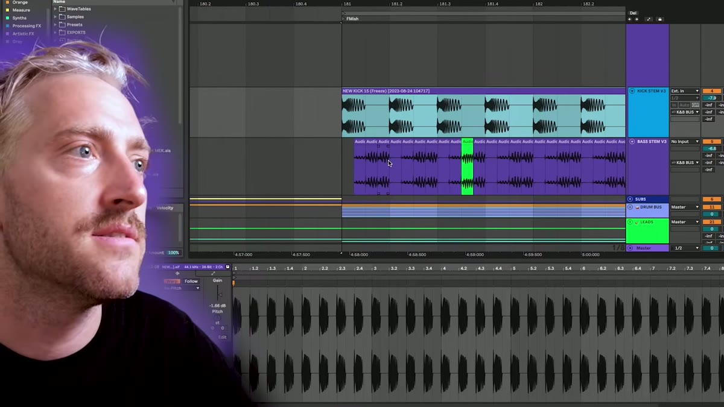724x407 pixels.
Task: Unfold the DRUM BUS track
Action: pos(630,207)
